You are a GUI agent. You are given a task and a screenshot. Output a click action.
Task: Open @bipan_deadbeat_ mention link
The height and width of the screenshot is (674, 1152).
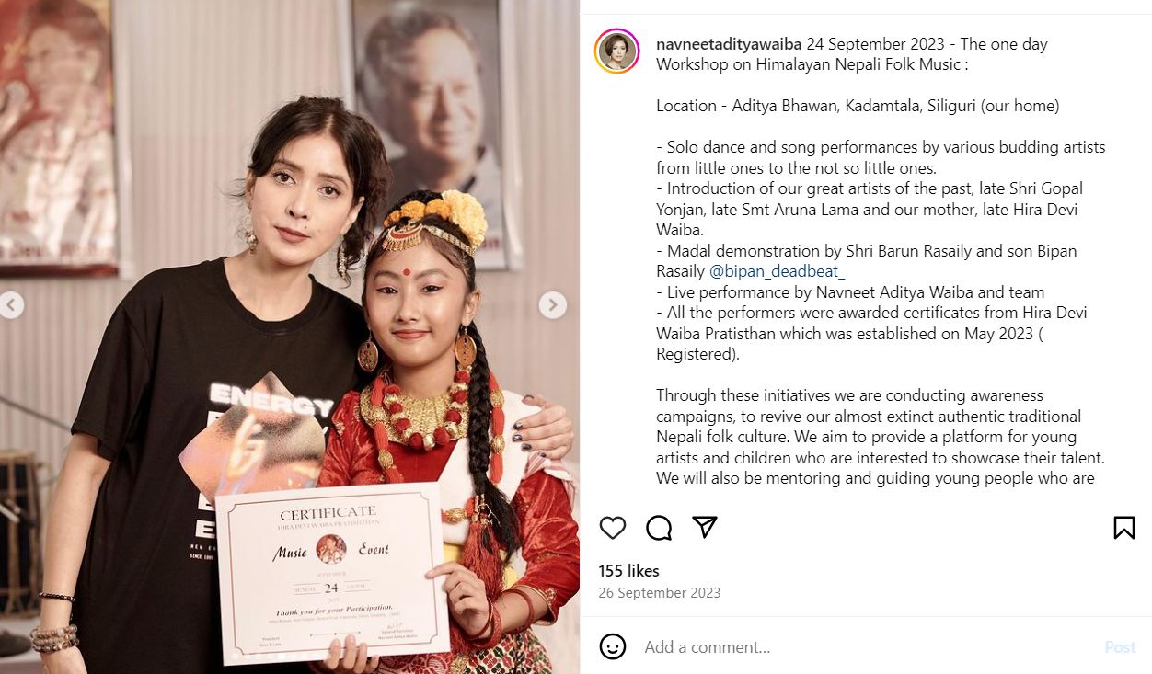click(x=777, y=271)
